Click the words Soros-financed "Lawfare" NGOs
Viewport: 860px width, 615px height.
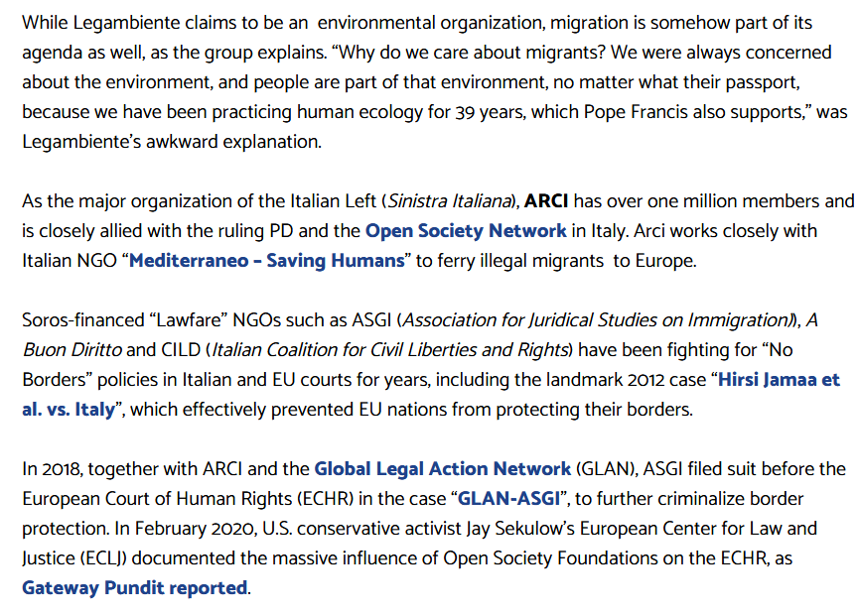(x=151, y=319)
